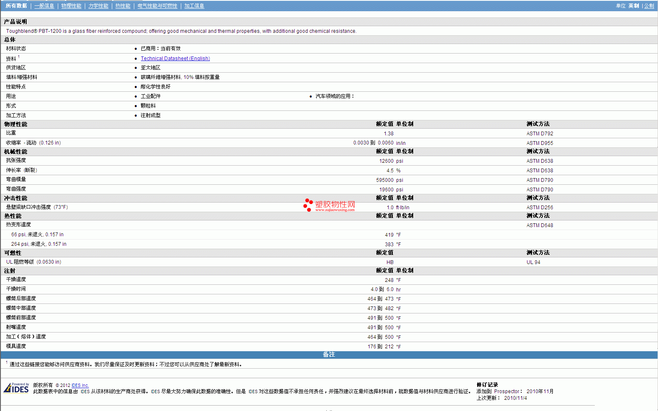Click 模具温度 row label
This screenshot has height=411, width=658.
tap(16, 346)
